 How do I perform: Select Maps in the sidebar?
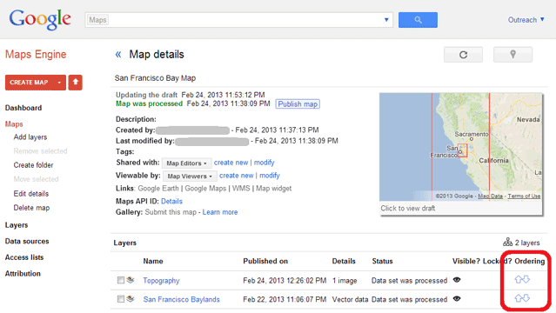pyautogui.click(x=14, y=124)
